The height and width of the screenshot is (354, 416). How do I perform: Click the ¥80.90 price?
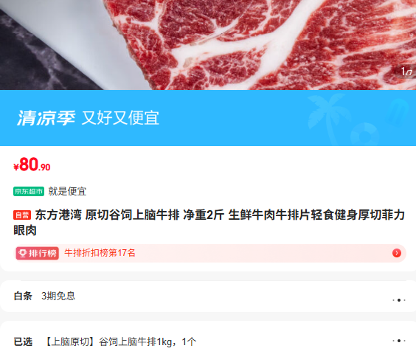32,164
